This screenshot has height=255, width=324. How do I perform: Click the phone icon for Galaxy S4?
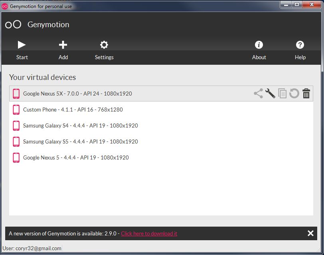tap(16, 126)
